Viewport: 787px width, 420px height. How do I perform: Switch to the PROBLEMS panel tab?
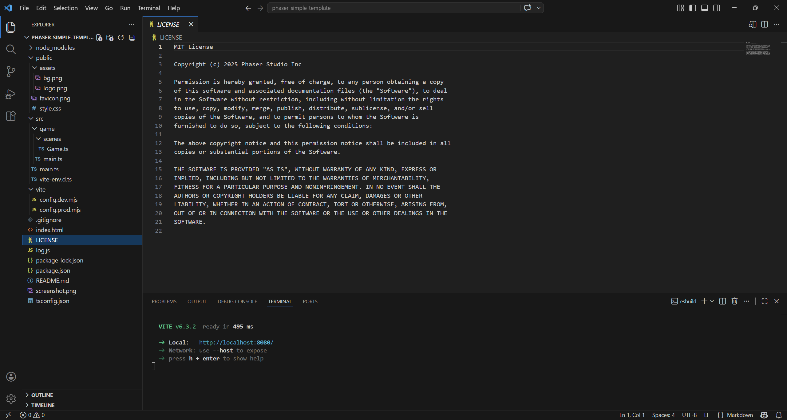(164, 301)
